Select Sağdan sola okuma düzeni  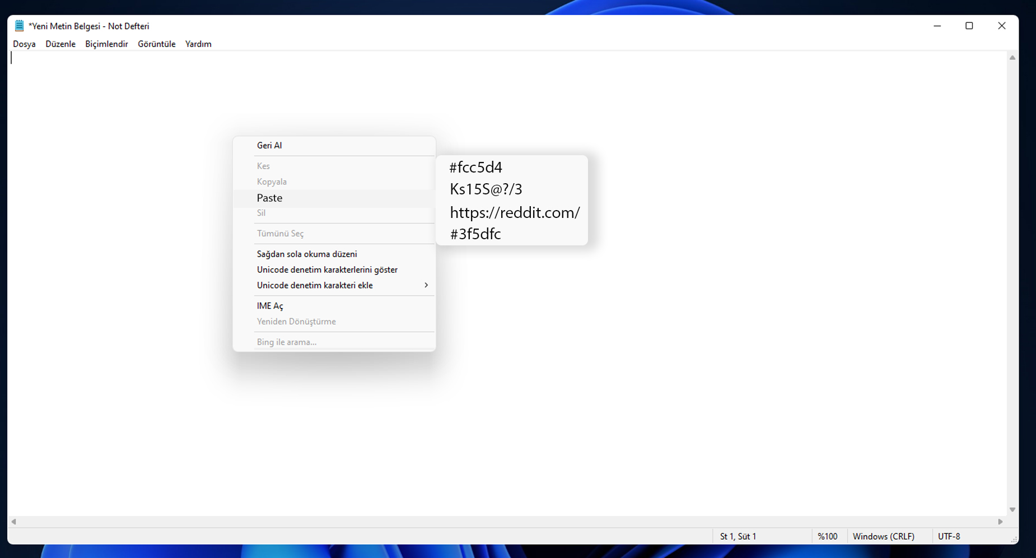pyautogui.click(x=334, y=254)
